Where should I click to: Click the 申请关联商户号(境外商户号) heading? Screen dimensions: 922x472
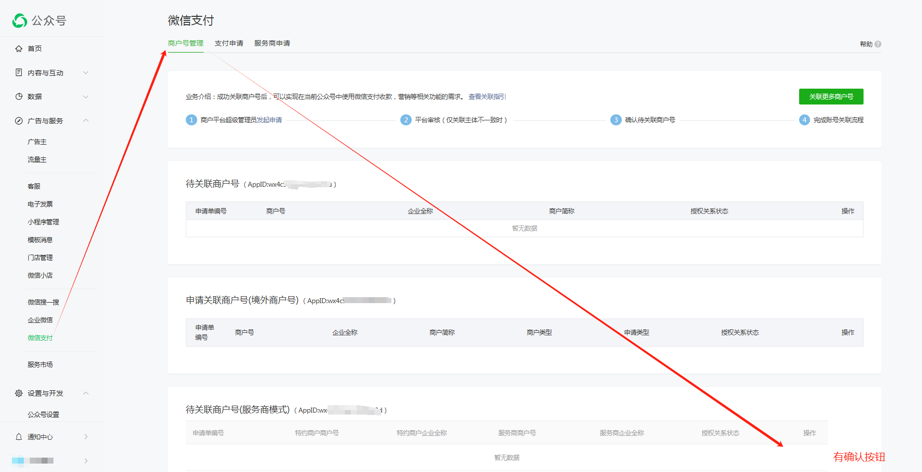(x=242, y=300)
